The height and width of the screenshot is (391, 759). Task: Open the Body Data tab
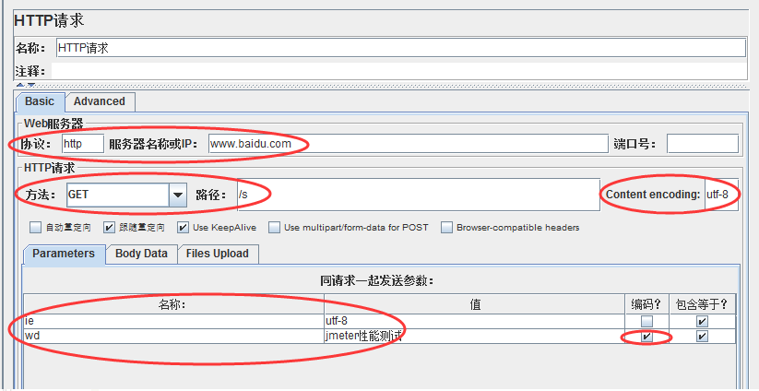click(141, 254)
